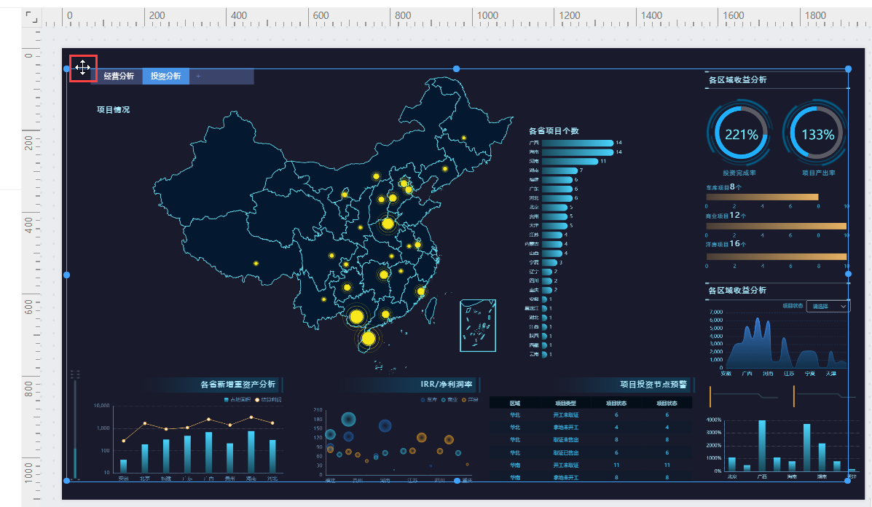Image resolution: width=872 pixels, height=507 pixels.
Task: Switch to the 经营分析 tab
Action: click(x=119, y=76)
